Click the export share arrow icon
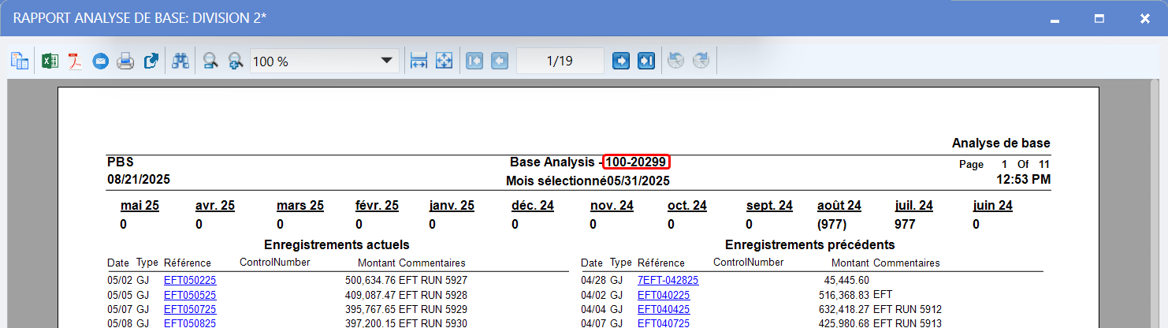Image resolution: width=1168 pixels, height=328 pixels. pos(151,61)
